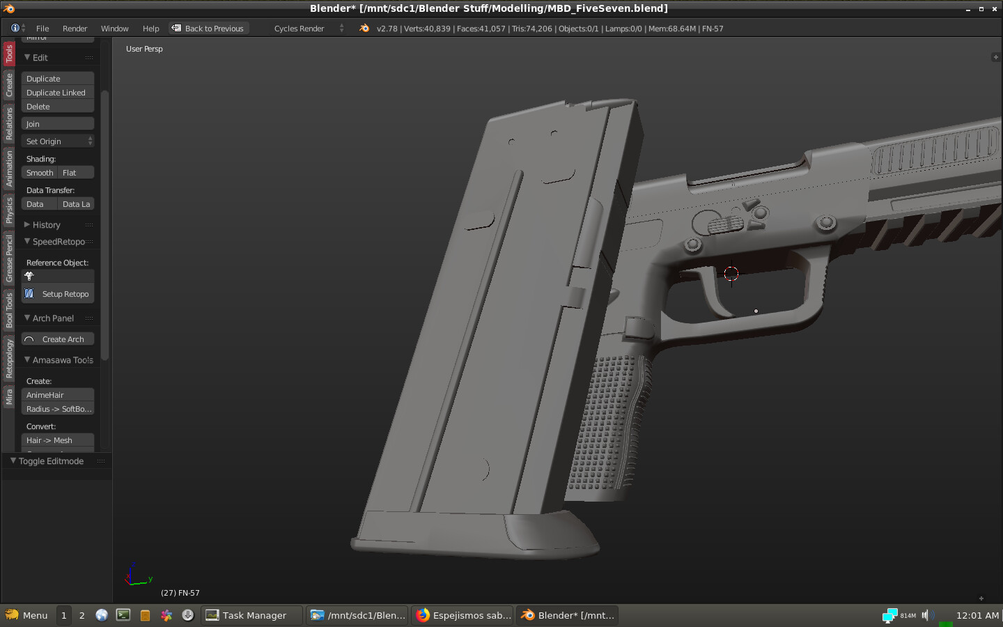Image resolution: width=1003 pixels, height=627 pixels.
Task: Click the download launcher icon in taskbar
Action: pyautogui.click(x=188, y=615)
